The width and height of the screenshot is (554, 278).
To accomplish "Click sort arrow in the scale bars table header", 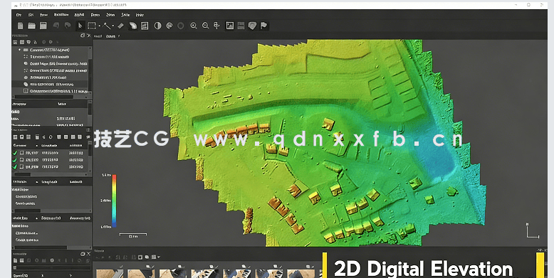I will 37,218.
